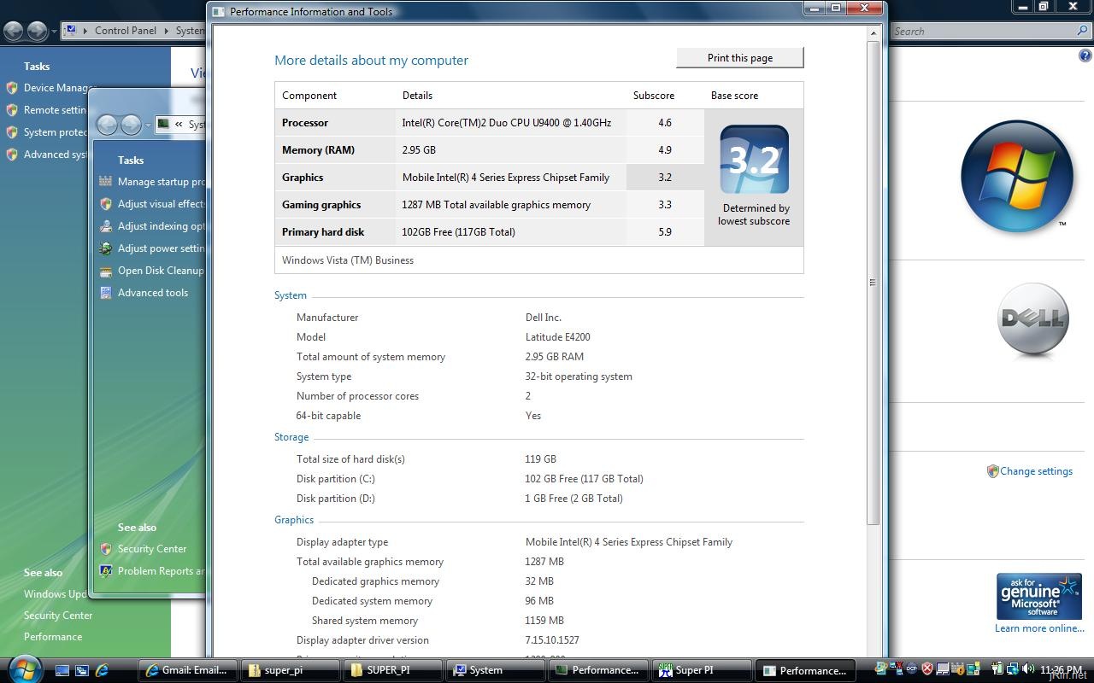Click forward arrow in Control Panel window

point(37,32)
